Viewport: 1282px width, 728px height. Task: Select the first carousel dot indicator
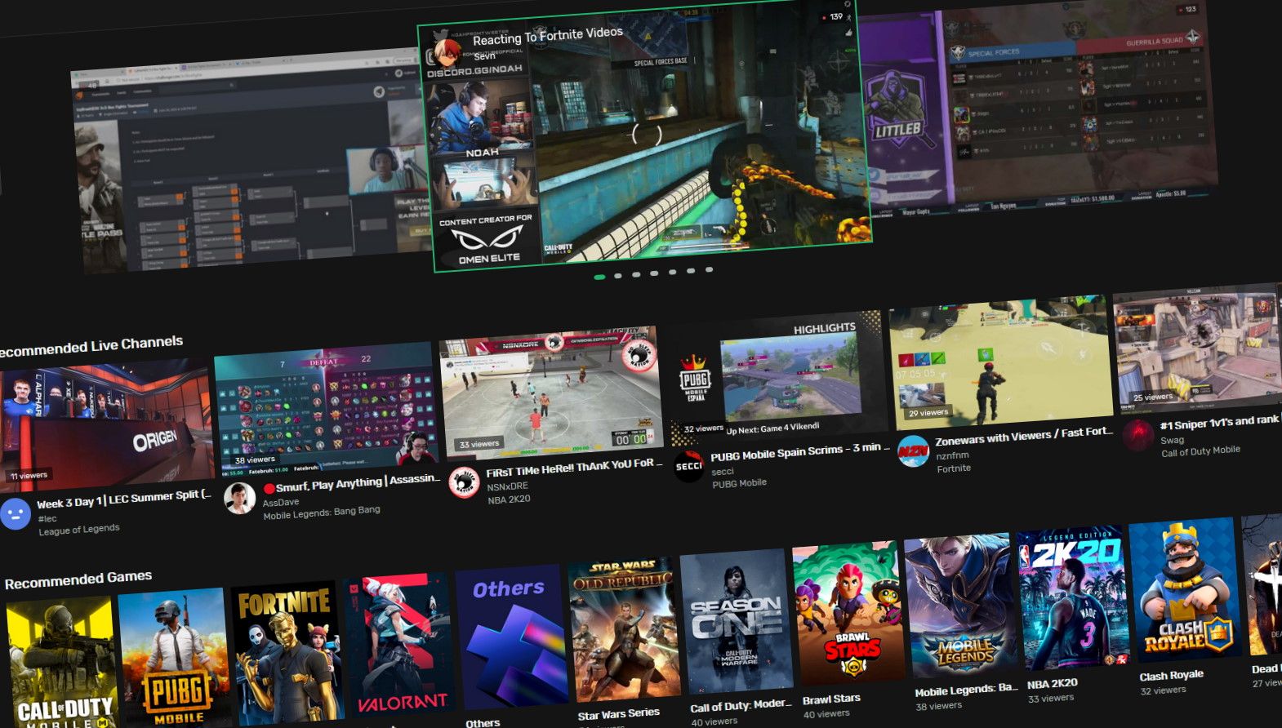tap(599, 277)
